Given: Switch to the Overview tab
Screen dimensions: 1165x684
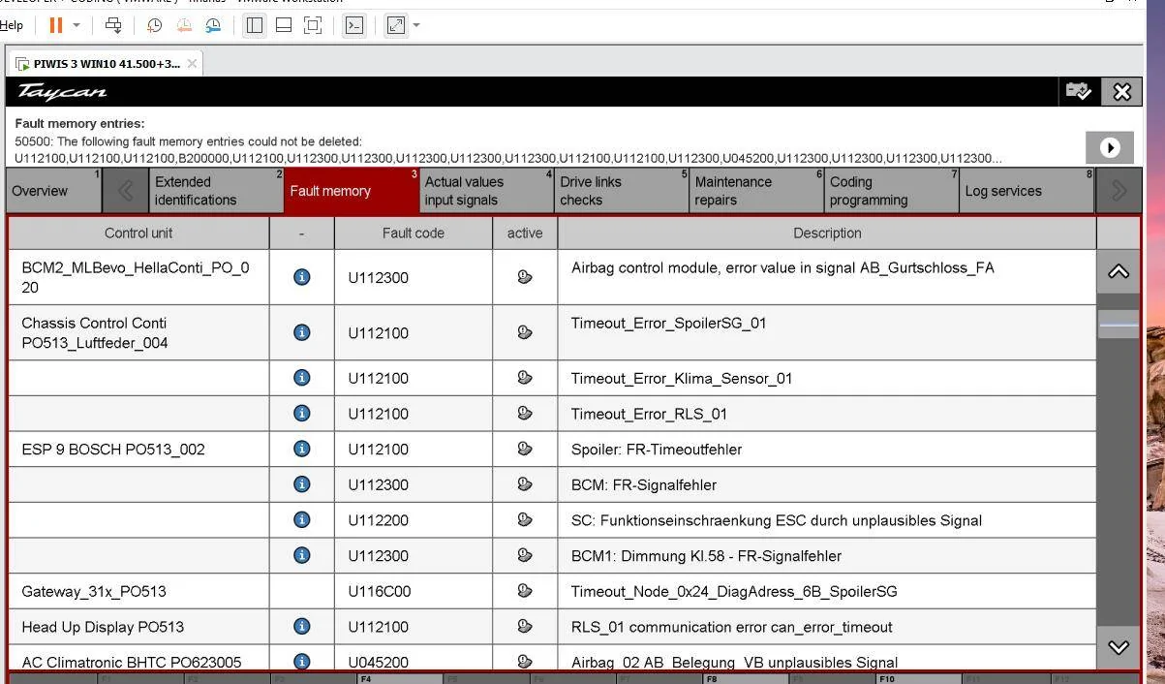Looking at the screenshot, I should tap(53, 191).
